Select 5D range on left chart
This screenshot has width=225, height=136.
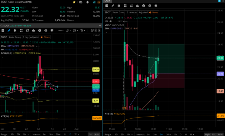point(18,134)
